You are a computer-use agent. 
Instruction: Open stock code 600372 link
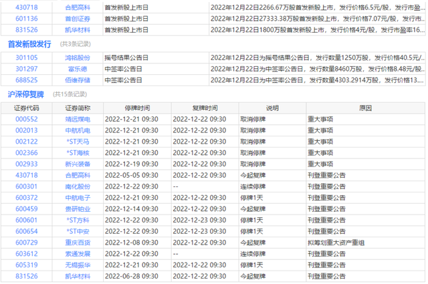[27, 198]
